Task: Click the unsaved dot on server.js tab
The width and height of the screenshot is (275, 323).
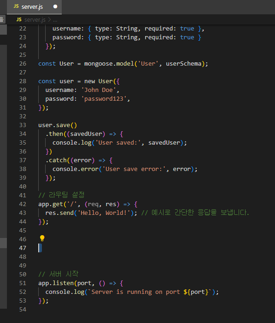Action: point(55,6)
